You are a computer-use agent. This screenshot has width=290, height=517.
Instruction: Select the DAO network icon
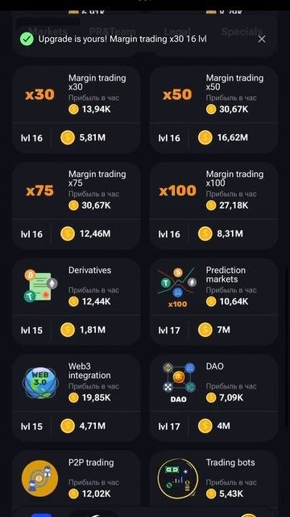pos(179,382)
